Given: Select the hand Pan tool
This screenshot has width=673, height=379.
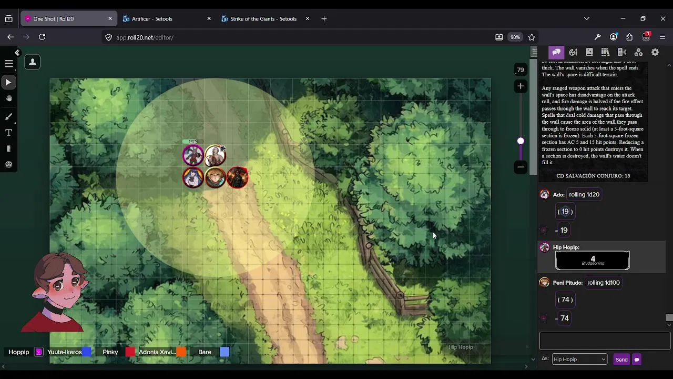Looking at the screenshot, I should (x=8, y=98).
